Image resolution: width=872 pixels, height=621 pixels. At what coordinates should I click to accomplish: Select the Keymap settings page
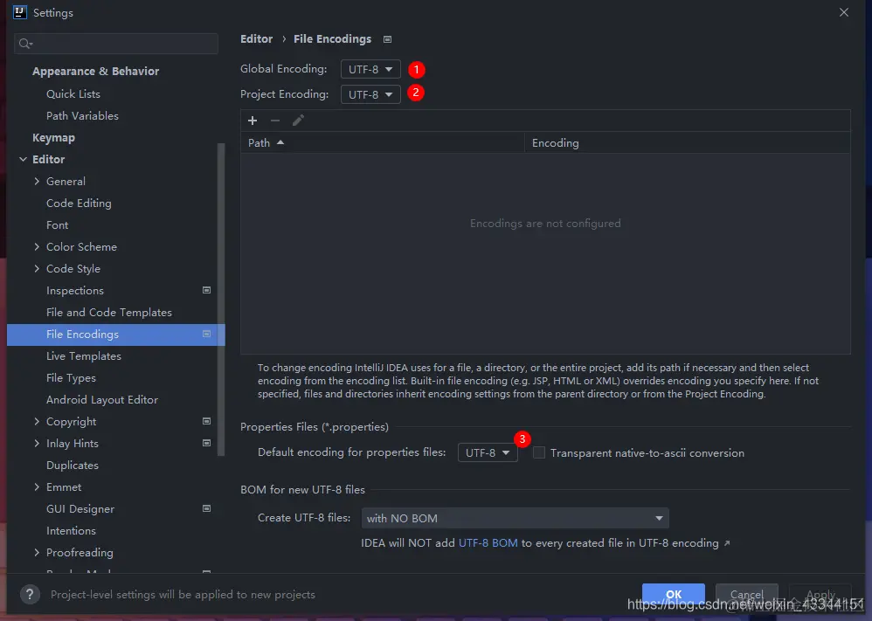click(53, 138)
